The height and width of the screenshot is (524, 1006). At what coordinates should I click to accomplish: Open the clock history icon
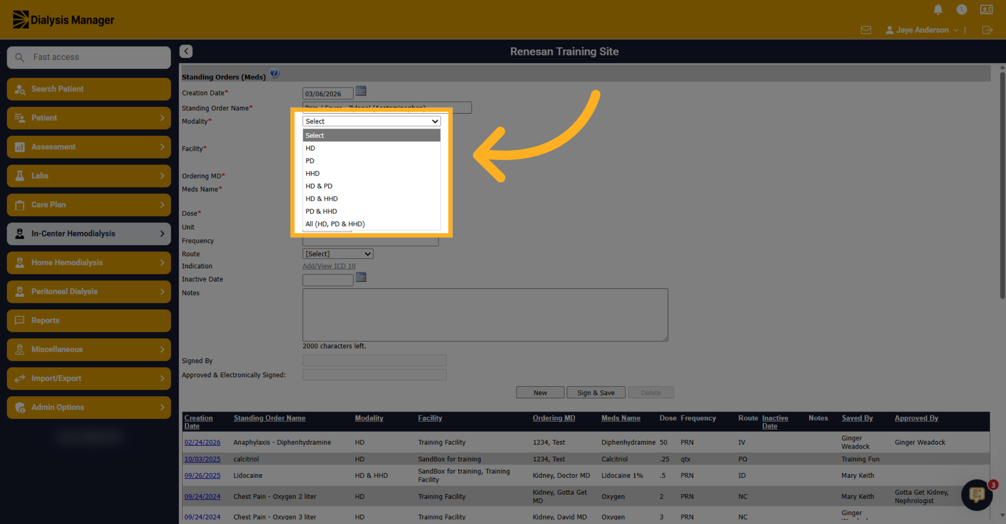pyautogui.click(x=962, y=9)
